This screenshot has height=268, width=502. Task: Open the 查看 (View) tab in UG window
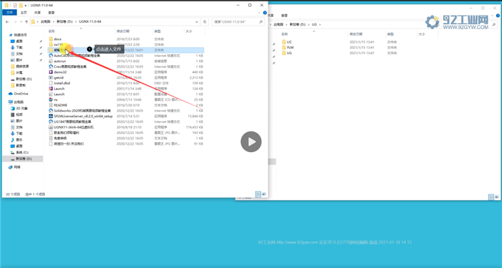[284, 15]
